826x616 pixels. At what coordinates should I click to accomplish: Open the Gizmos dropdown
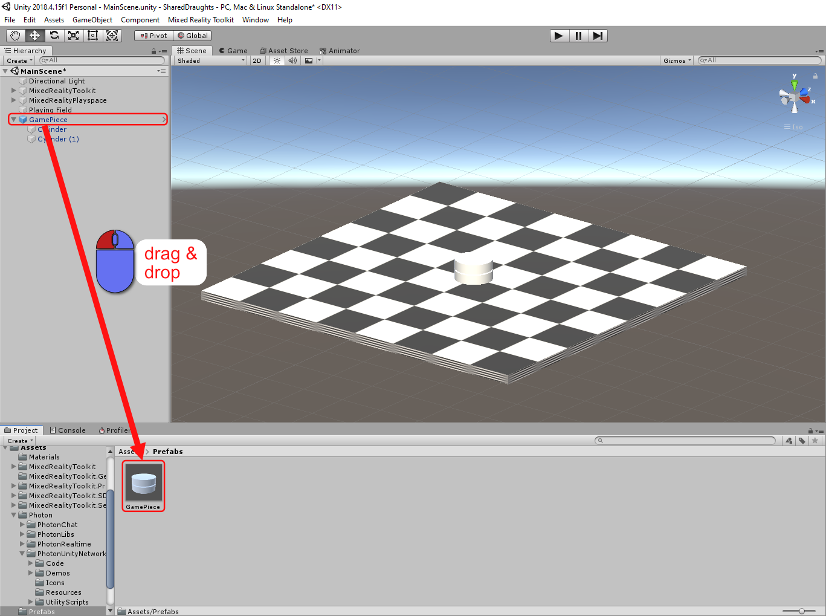click(x=677, y=60)
